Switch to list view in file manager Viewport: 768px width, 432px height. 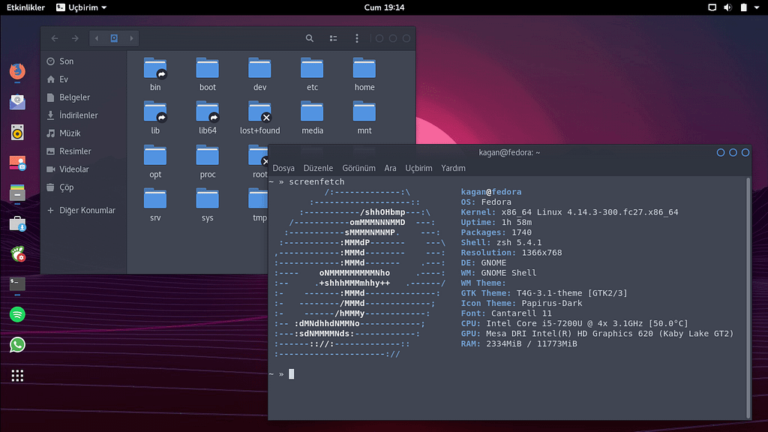[331, 37]
